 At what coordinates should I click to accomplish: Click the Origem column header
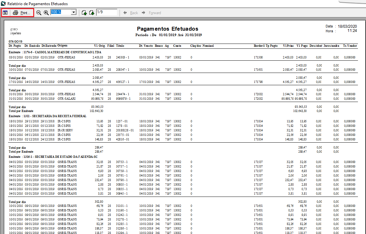point(62,46)
